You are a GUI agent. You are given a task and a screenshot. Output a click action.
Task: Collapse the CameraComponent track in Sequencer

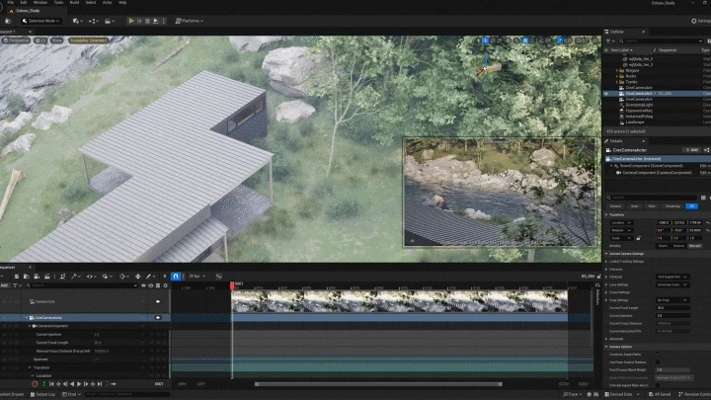[x=30, y=326]
